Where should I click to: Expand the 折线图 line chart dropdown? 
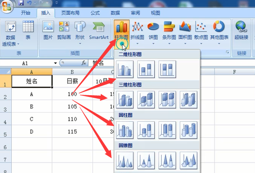pyautogui.click(x=137, y=33)
